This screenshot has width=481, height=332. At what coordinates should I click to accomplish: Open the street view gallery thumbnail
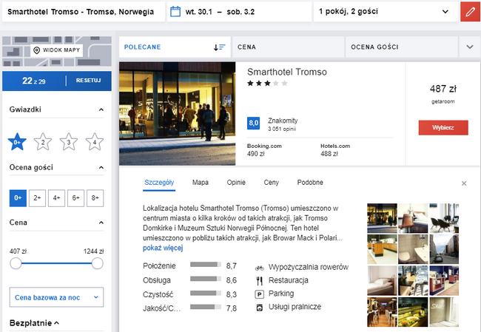coord(444,249)
